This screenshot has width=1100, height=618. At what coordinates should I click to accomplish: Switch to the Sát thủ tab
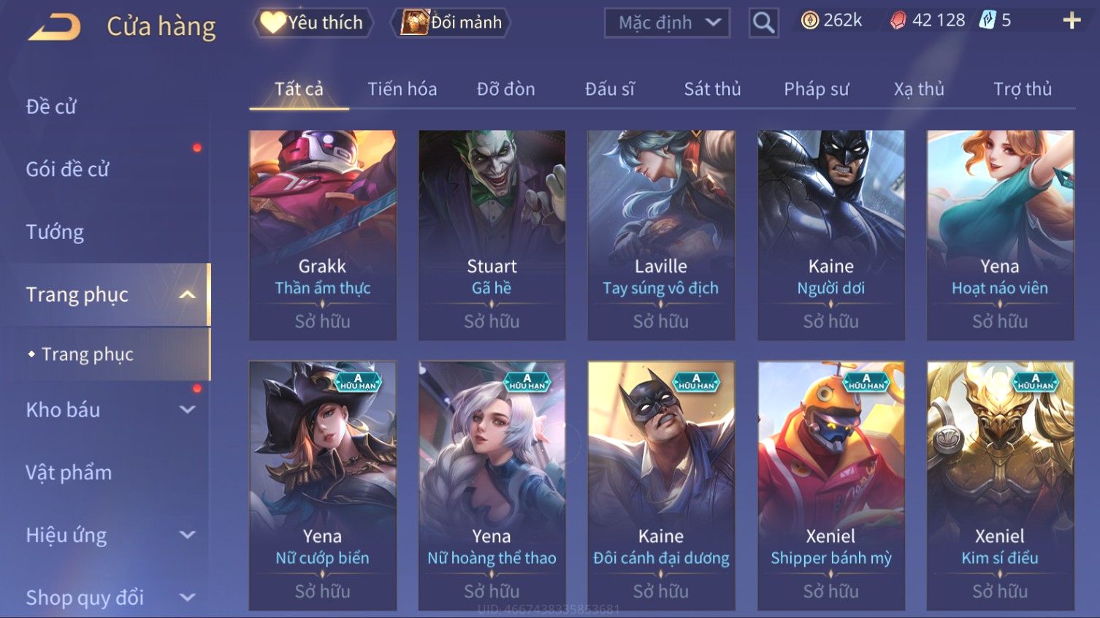coord(712,89)
